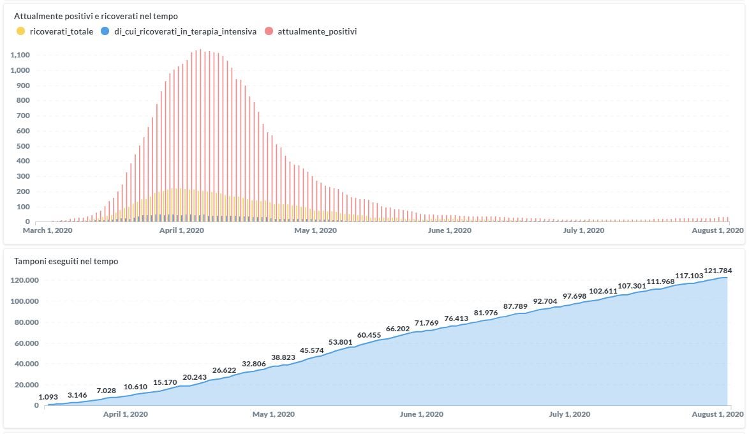
Task: Click 'June 1, 2020' on the tamponi chart axis
Action: pyautogui.click(x=421, y=414)
